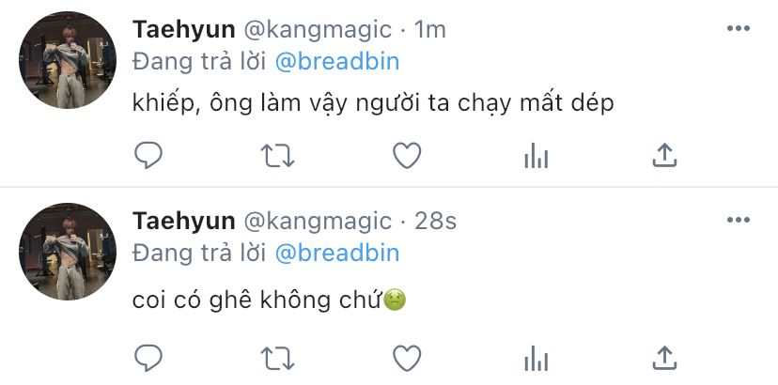The height and width of the screenshot is (385, 778).
Task: Like the 'chạy mất dép' tweet
Action: pos(407,155)
